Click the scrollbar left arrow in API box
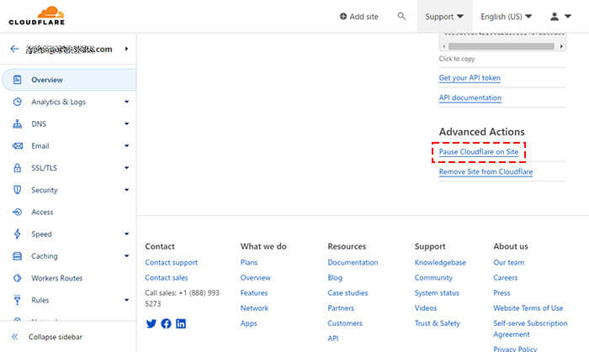 point(444,46)
